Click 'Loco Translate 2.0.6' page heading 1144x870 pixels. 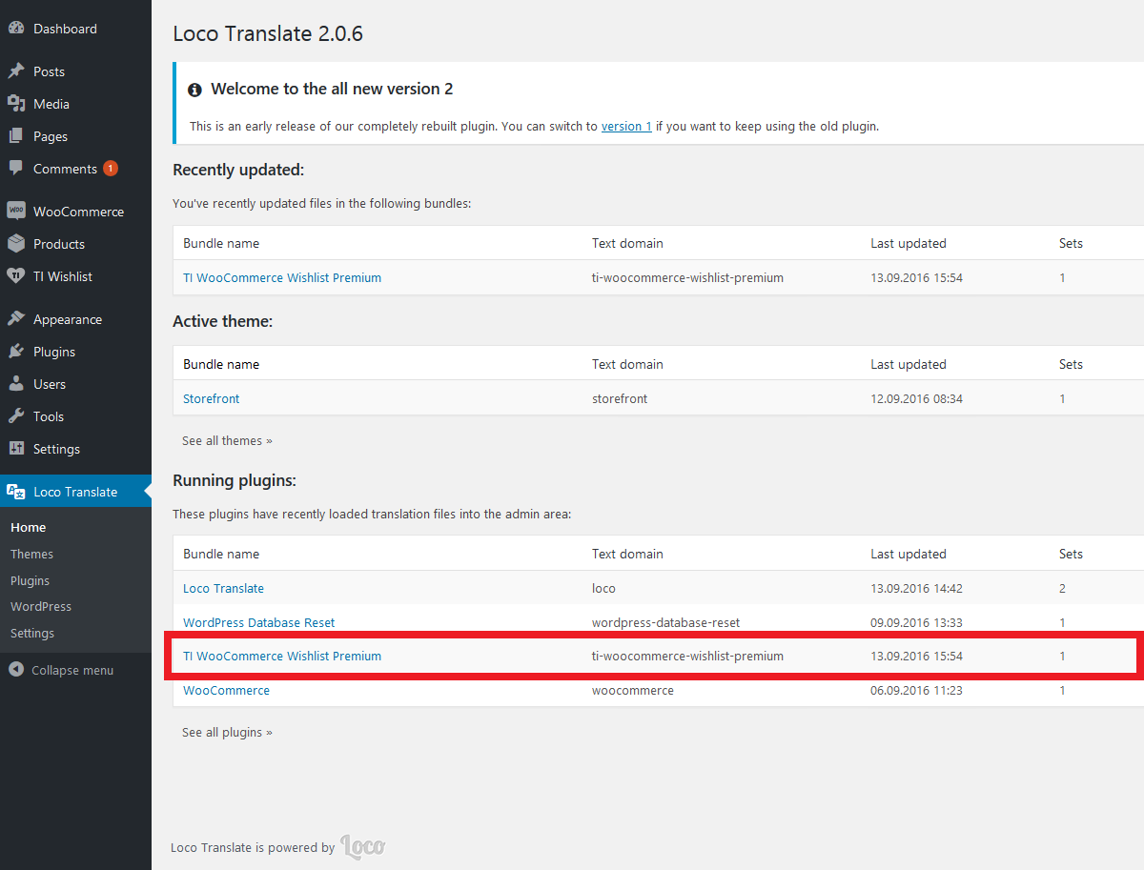[x=268, y=33]
